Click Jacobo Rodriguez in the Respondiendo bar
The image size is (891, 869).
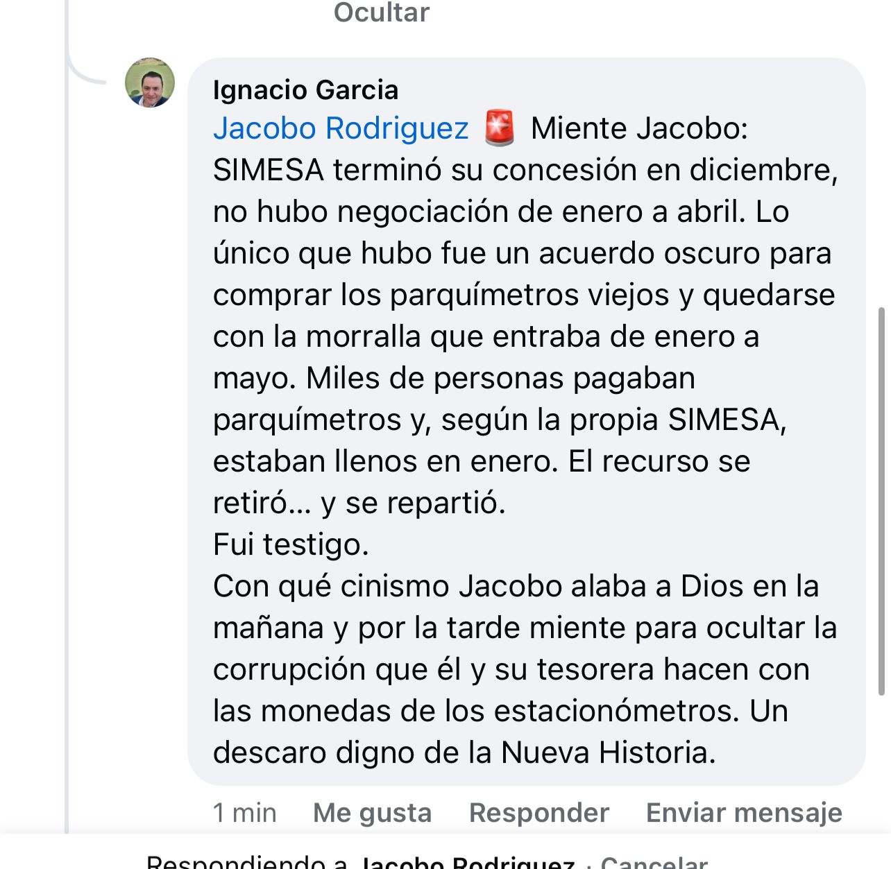click(x=468, y=863)
